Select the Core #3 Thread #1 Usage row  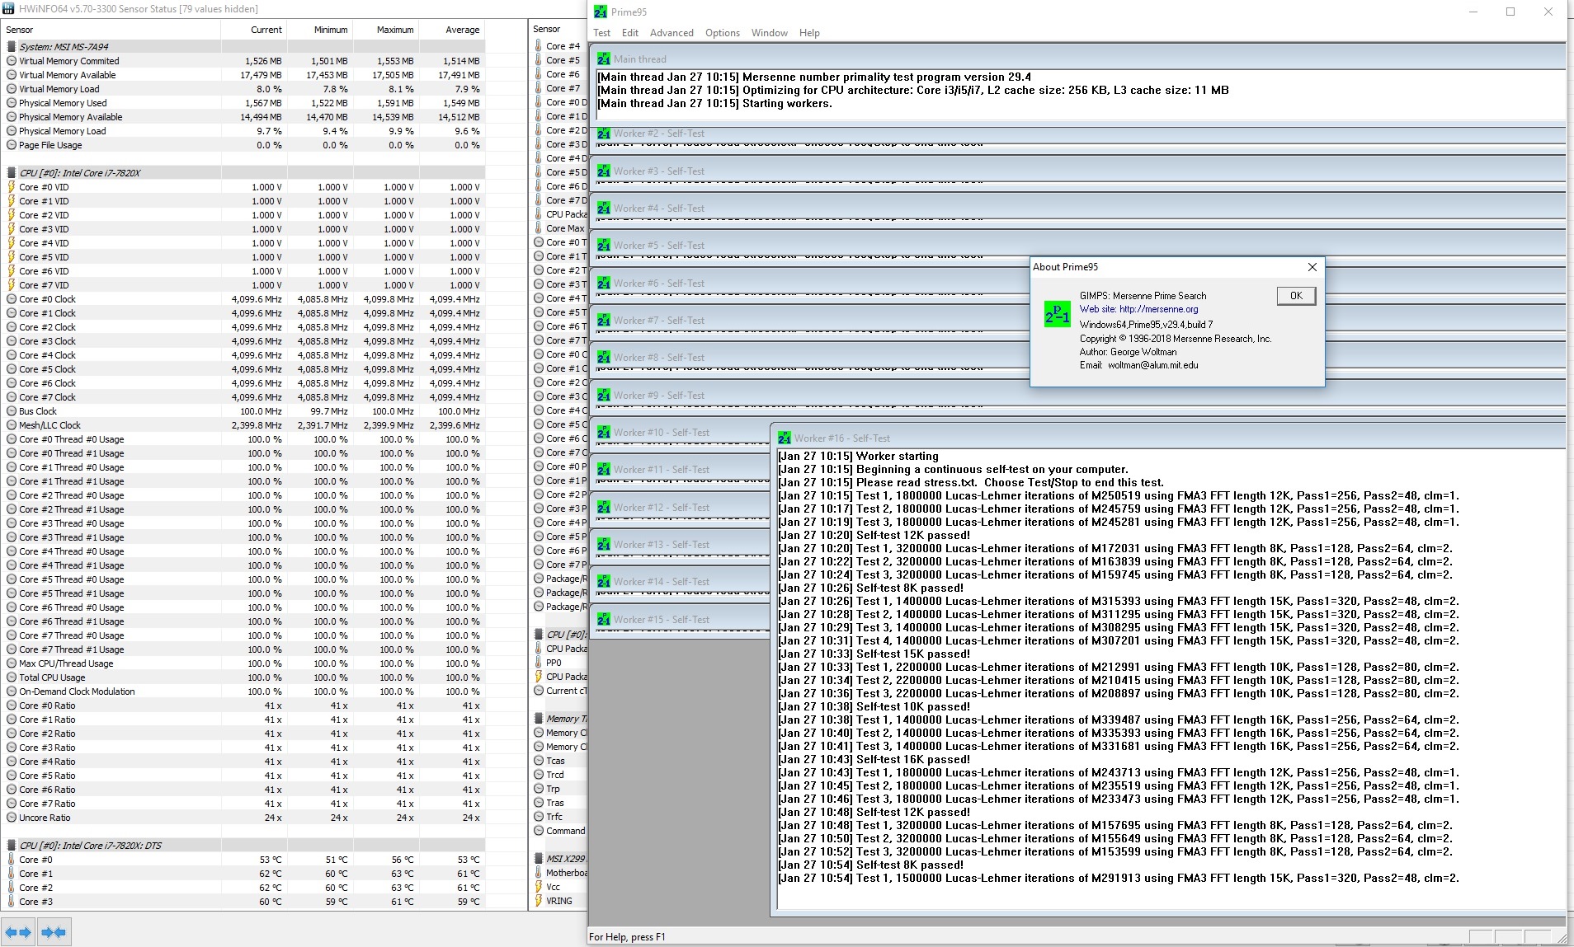pyautogui.click(x=243, y=537)
